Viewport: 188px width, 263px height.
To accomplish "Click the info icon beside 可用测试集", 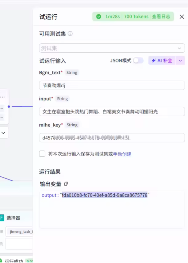I will (70, 34).
